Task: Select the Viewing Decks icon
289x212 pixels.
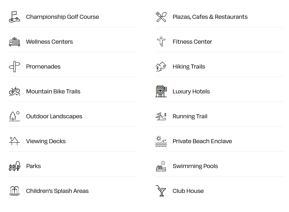Action: pos(14,141)
